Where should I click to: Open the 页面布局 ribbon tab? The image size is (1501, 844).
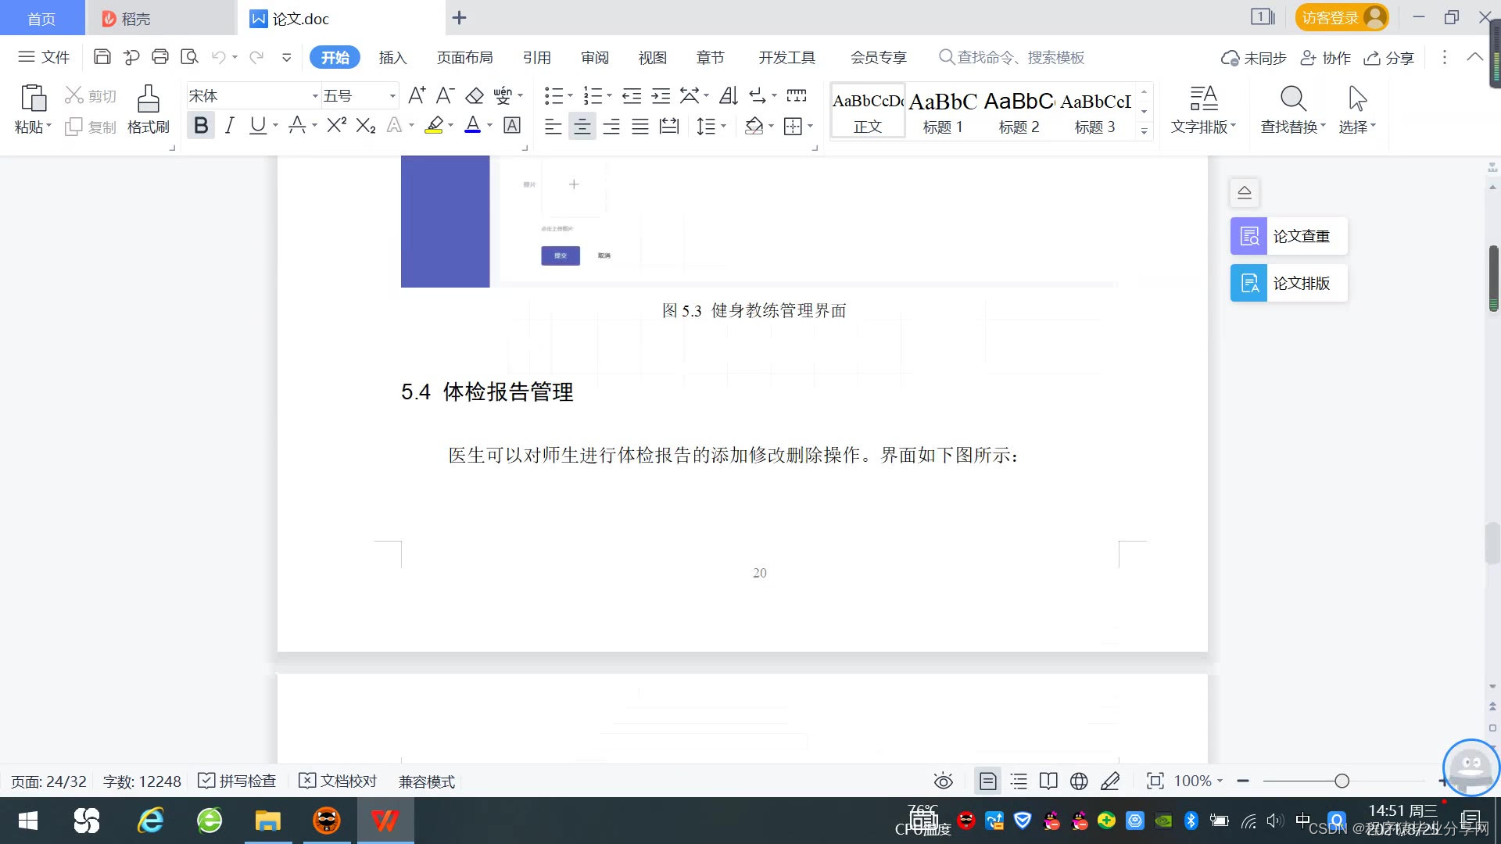tap(464, 57)
